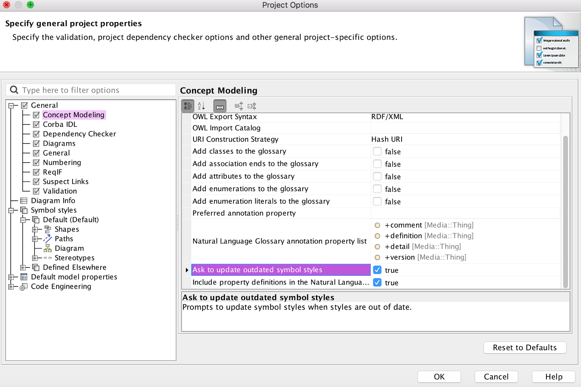Open the Validation options item
This screenshot has height=387, width=581.
point(60,191)
